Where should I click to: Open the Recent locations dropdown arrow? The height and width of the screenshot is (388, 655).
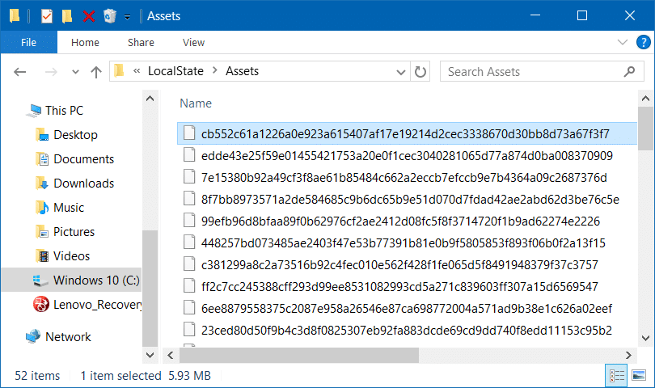tap(76, 72)
